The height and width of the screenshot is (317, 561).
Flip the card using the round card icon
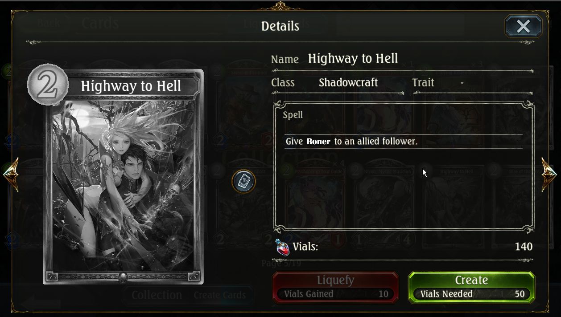pos(243,181)
